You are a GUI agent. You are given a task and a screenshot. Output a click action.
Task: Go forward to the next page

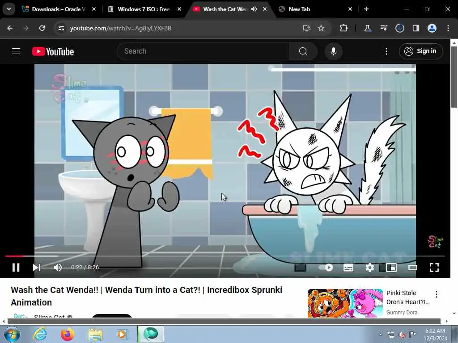pyautogui.click(x=25, y=28)
